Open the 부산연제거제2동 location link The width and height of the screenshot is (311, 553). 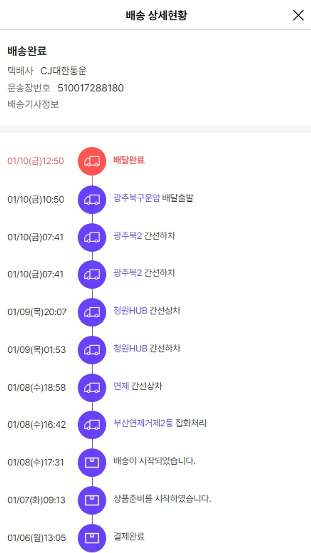[x=143, y=423]
